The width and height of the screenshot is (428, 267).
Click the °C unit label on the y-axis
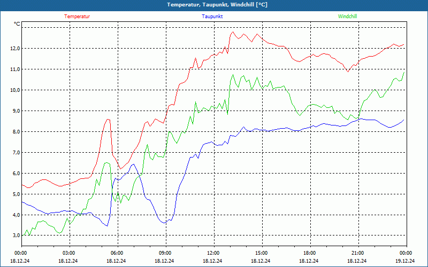[17, 24]
